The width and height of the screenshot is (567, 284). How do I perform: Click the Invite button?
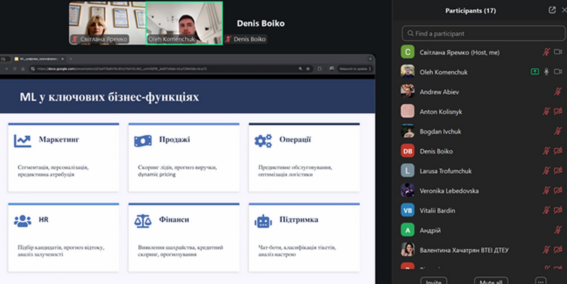434,281
